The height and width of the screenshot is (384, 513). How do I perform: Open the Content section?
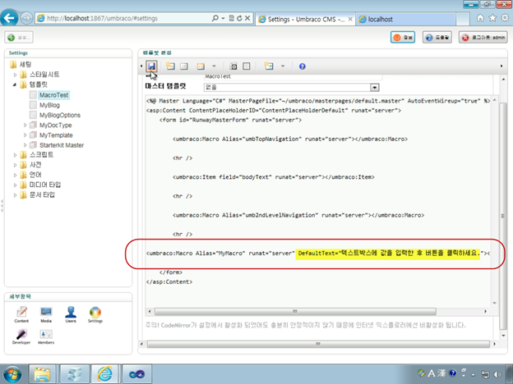[x=21, y=315]
